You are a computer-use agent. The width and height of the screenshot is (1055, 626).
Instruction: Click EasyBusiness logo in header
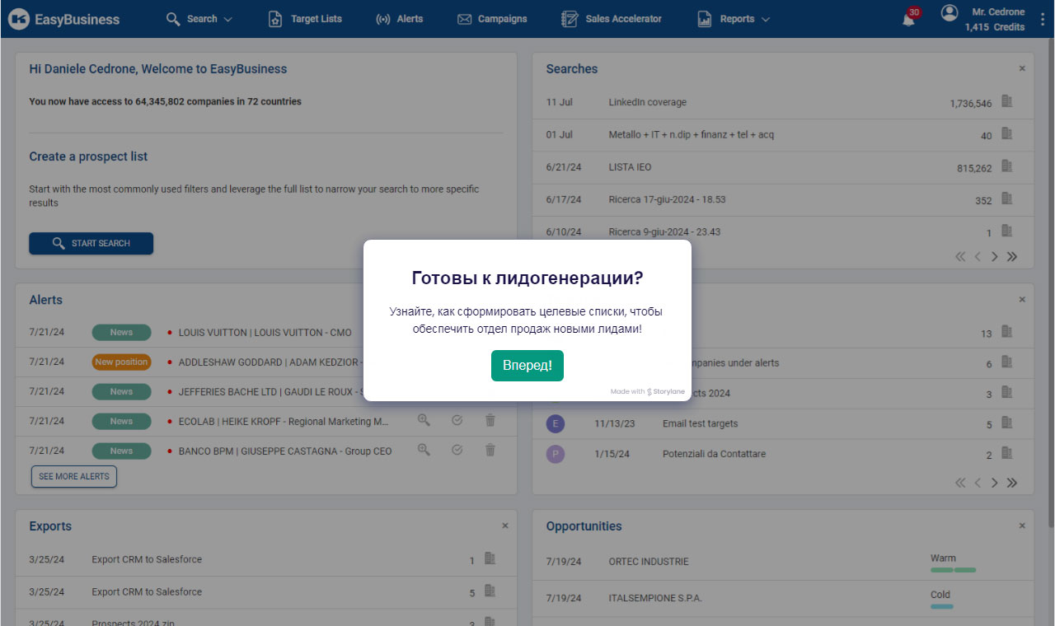(66, 19)
